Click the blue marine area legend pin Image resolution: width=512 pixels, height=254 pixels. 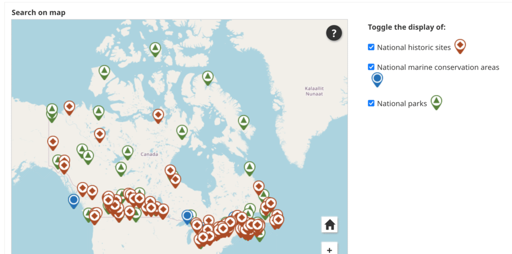click(377, 79)
